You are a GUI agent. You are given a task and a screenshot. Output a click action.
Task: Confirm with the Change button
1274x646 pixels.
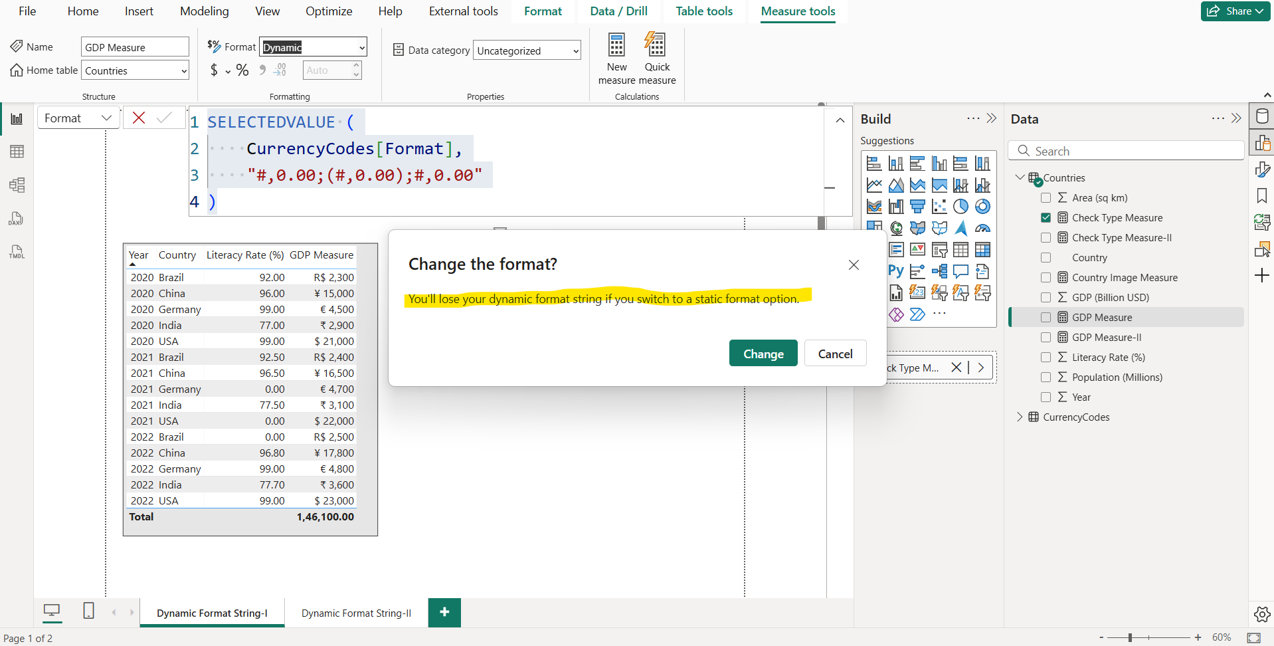[763, 354]
